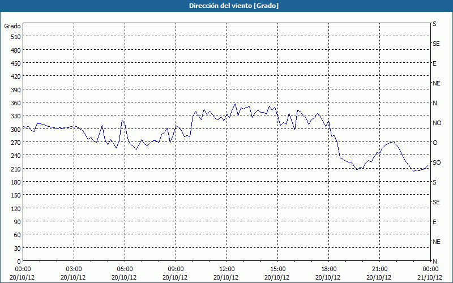Image resolution: width=453 pixels, height=283 pixels.
Task: Pick the 150 degree axis label
Action: [x=16, y=195]
